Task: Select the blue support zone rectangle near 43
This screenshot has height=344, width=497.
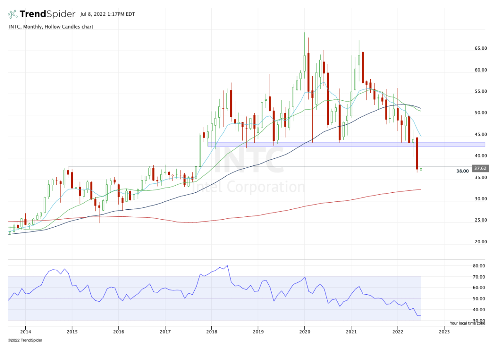Action: point(346,144)
